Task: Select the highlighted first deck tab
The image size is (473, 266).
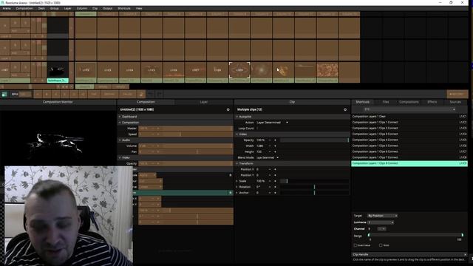Action: pyautogui.click(x=85, y=86)
